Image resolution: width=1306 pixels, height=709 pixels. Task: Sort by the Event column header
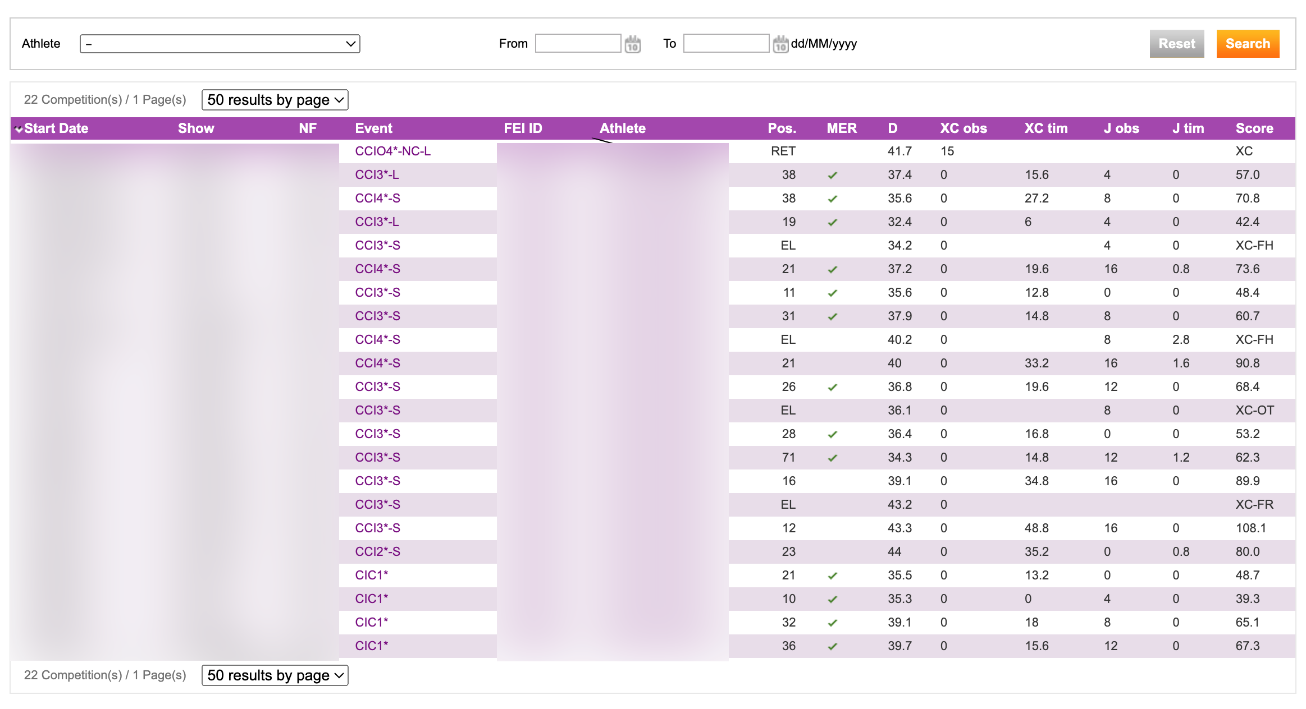point(373,128)
